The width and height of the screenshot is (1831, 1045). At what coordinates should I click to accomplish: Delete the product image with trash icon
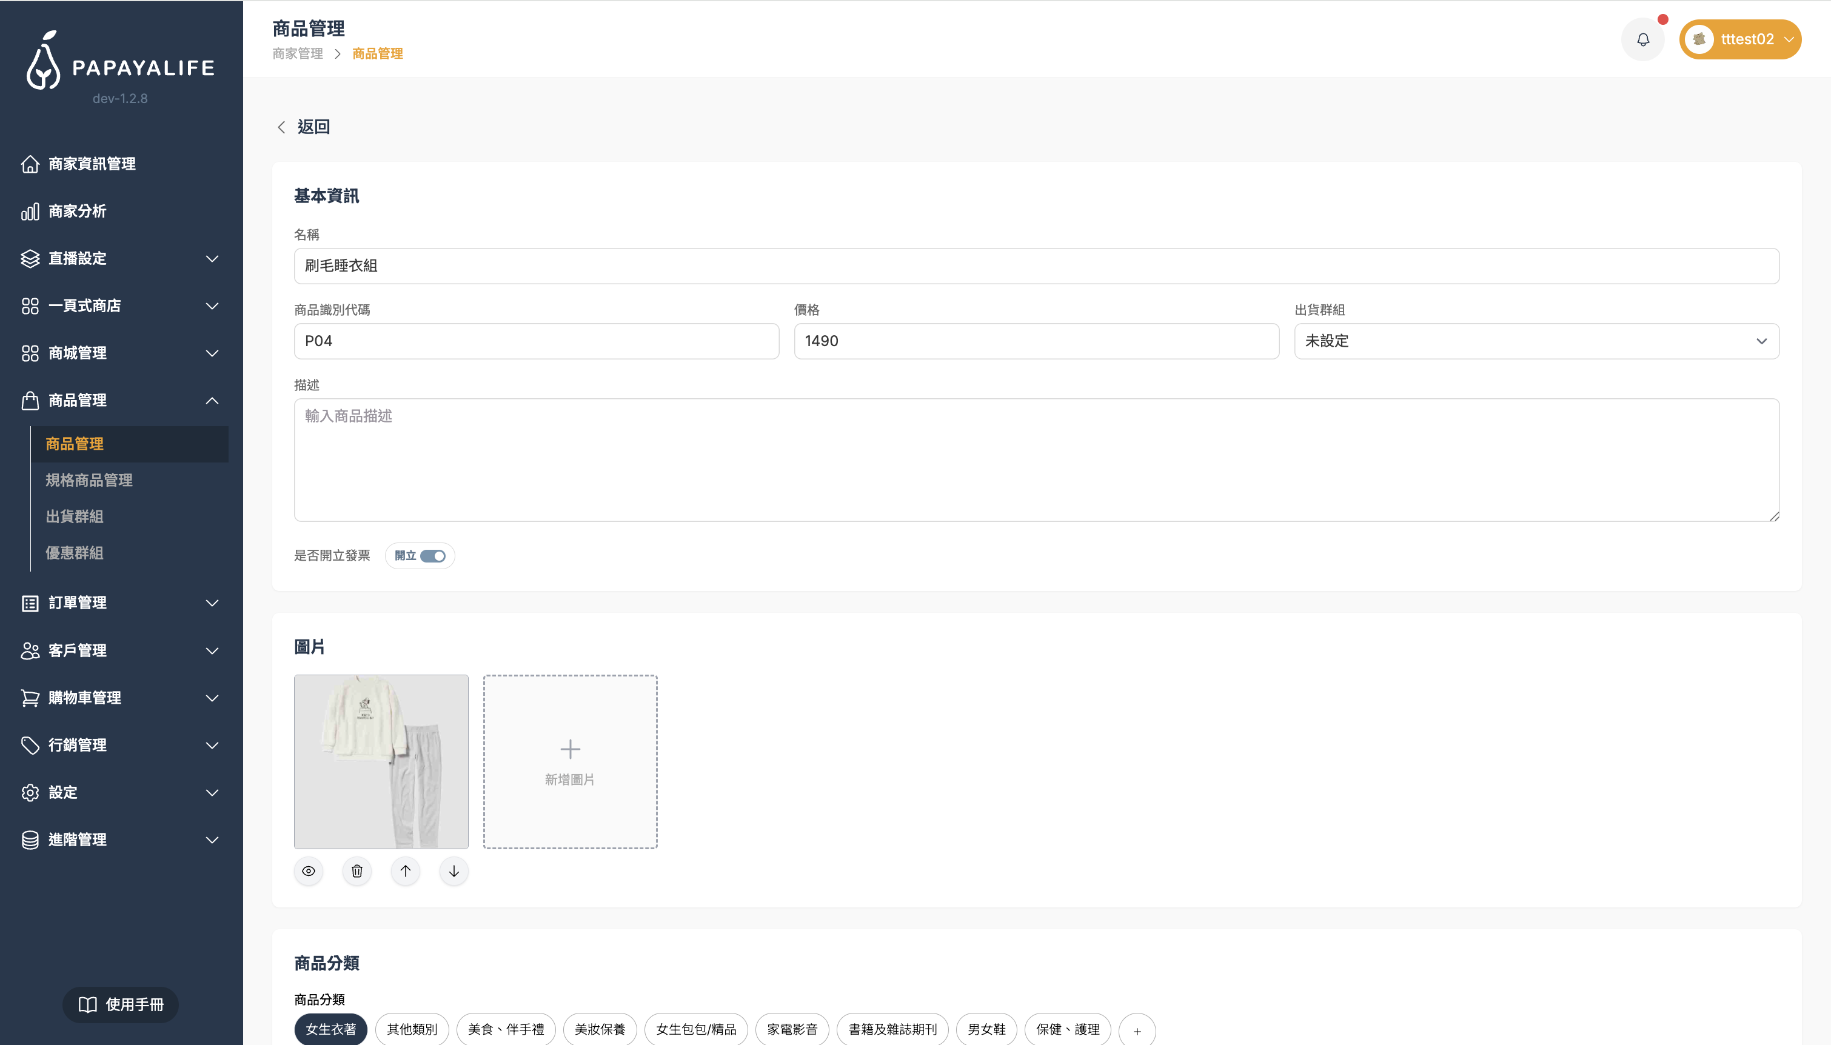(x=356, y=870)
